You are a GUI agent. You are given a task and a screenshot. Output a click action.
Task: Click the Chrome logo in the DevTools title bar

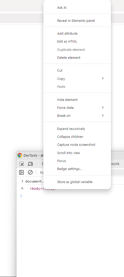click(20, 156)
